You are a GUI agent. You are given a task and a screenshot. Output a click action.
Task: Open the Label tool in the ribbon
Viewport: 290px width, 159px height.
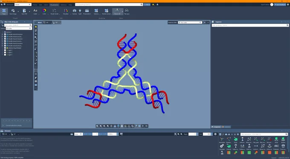[35, 12]
